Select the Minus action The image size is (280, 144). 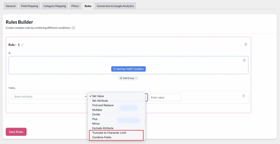click(x=117, y=124)
